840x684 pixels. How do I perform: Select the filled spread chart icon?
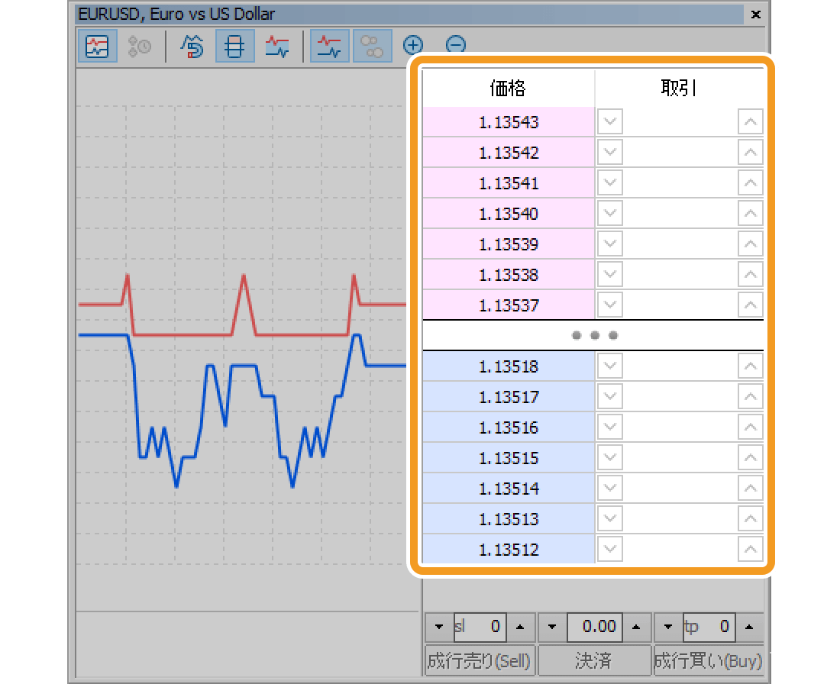pos(277,46)
